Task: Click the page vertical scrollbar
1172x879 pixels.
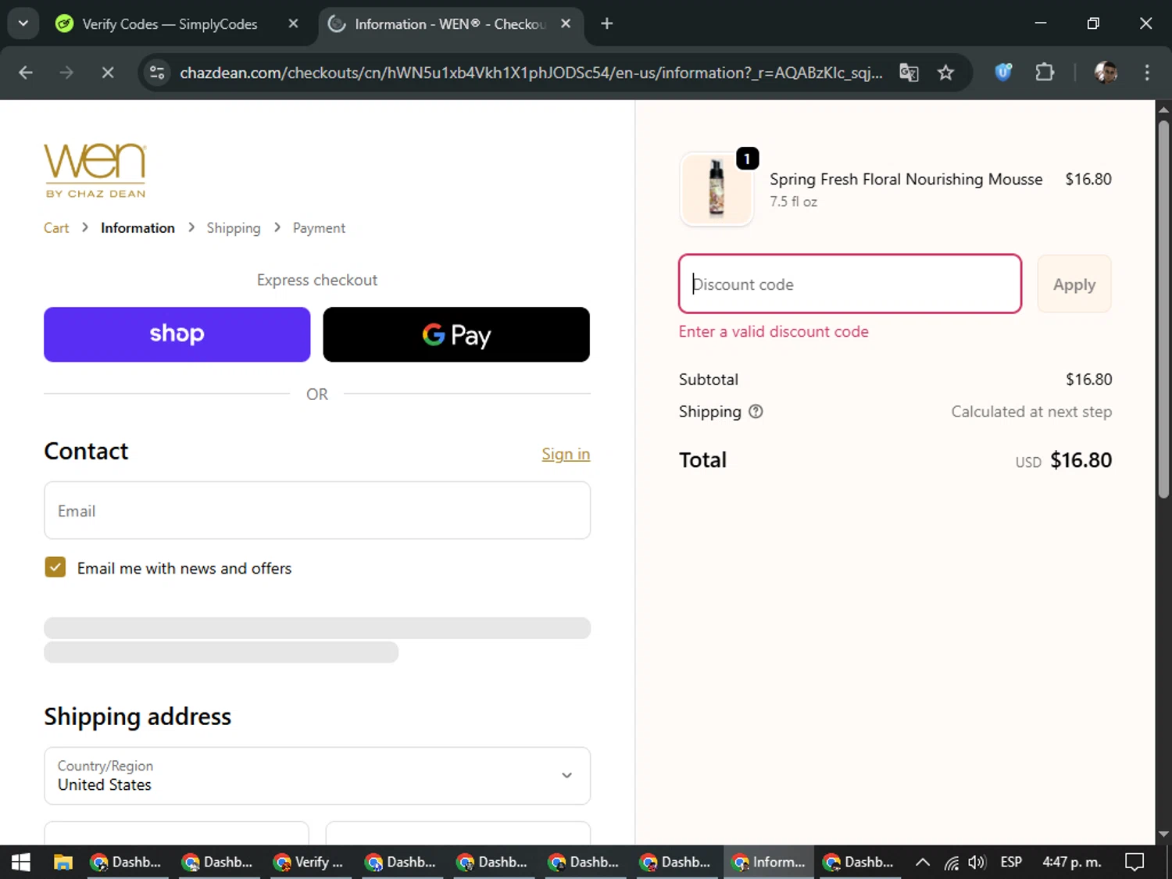Action: (x=1163, y=309)
